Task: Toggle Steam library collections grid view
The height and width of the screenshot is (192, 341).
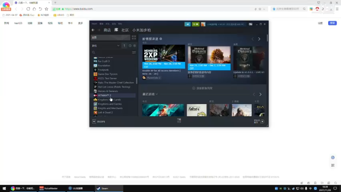Action: [x=134, y=38]
